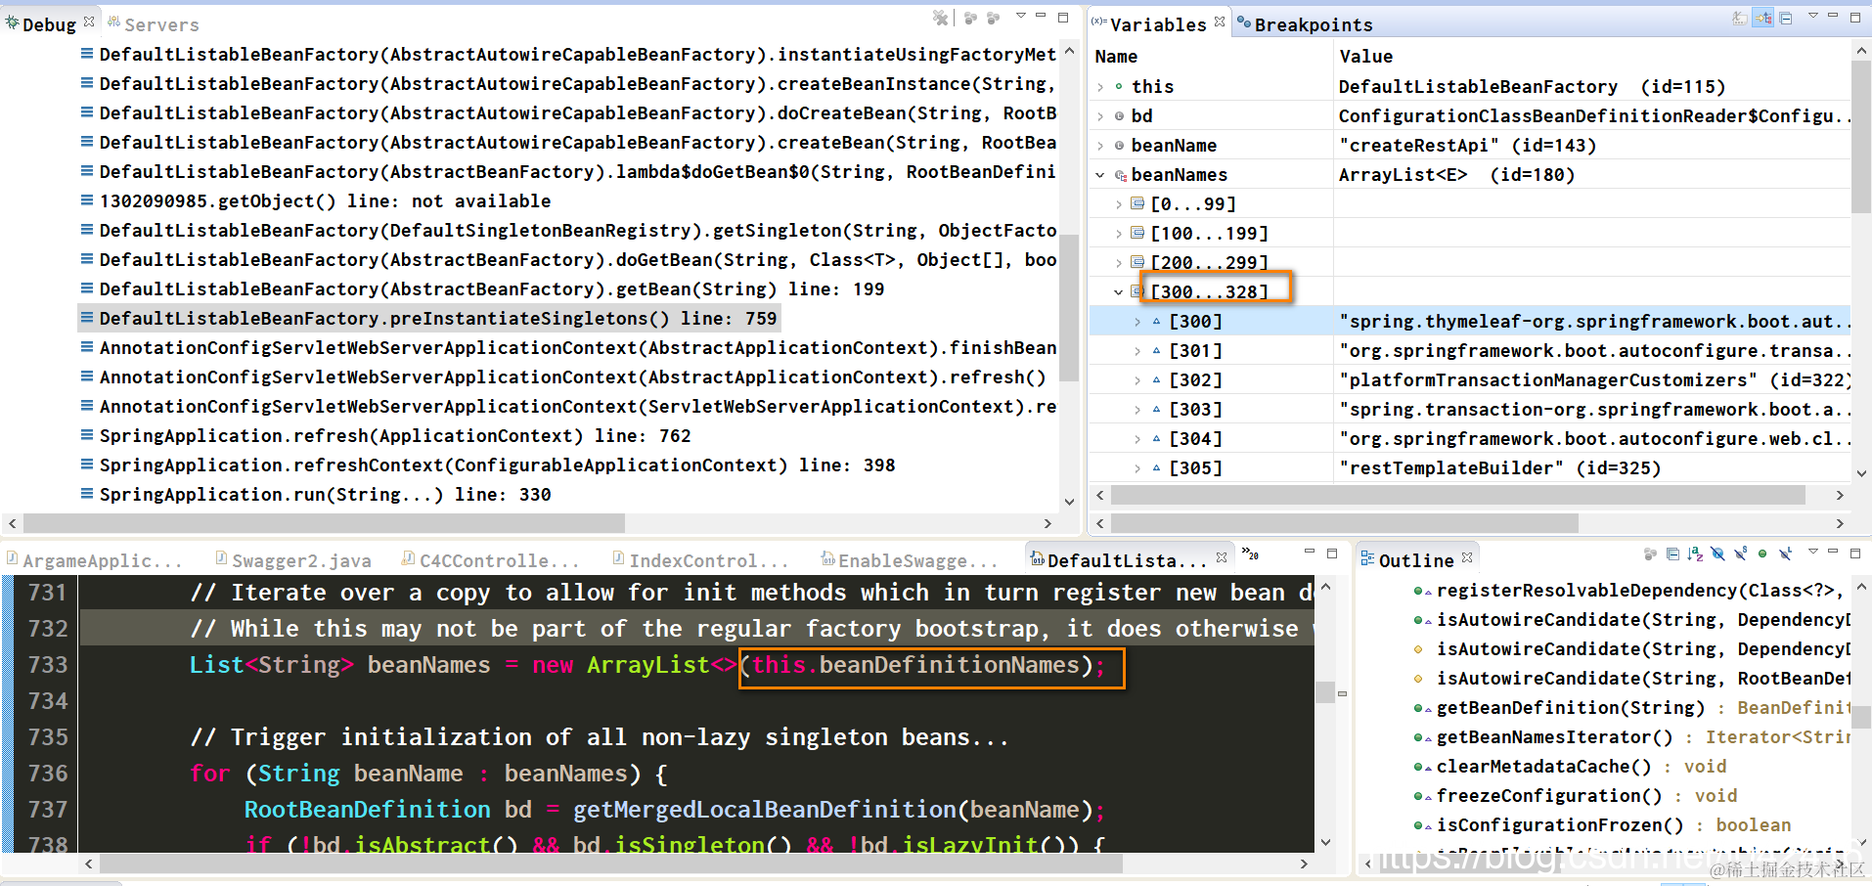Open the IndexControl... editor tab

(700, 560)
